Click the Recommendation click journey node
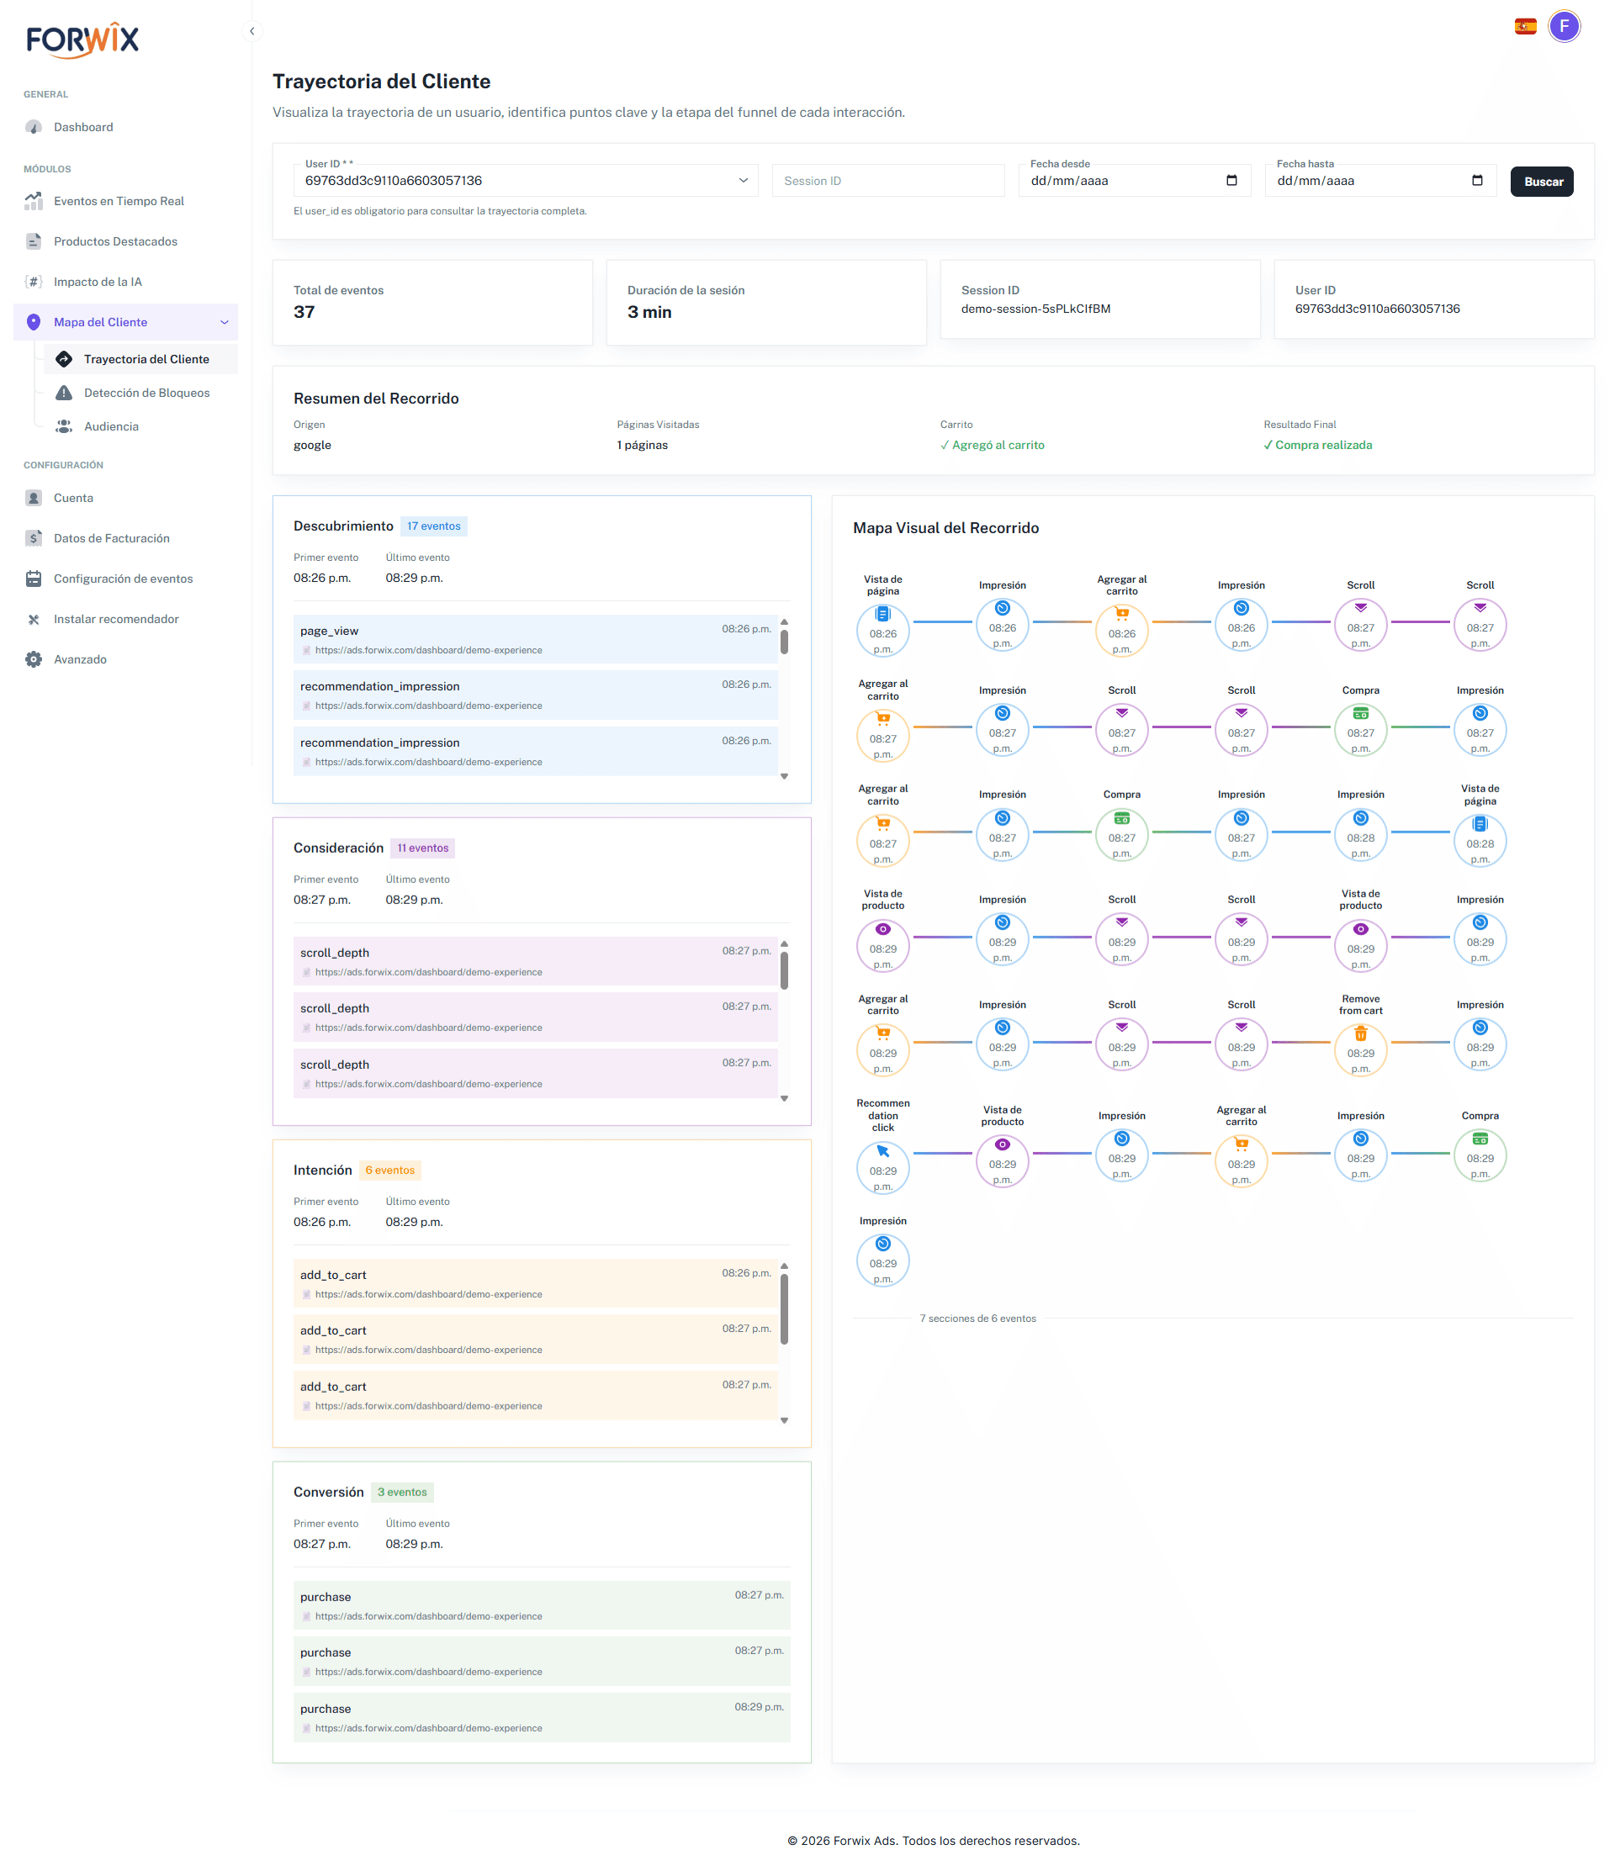1615x1850 pixels. pos(882,1168)
